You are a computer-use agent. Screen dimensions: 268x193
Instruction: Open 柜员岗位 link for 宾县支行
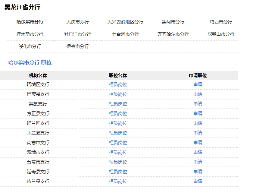(118, 104)
